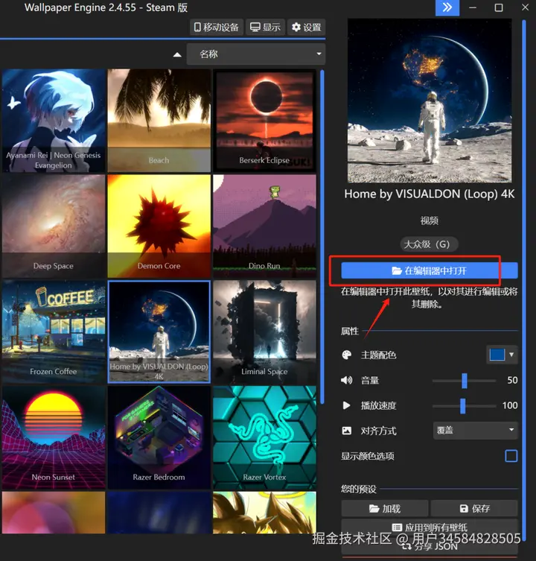Viewport: 536px width, 561px height.
Task: Open the 显示 display button
Action: point(265,27)
